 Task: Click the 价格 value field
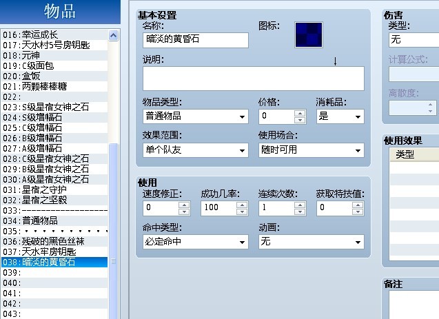click(x=276, y=116)
